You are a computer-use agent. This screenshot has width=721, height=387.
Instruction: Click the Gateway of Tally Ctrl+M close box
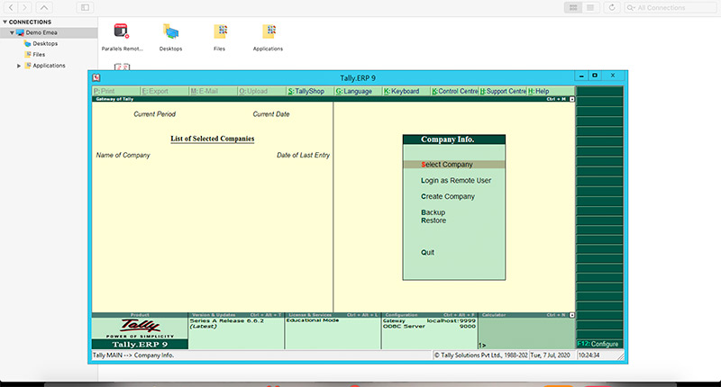[x=571, y=99]
